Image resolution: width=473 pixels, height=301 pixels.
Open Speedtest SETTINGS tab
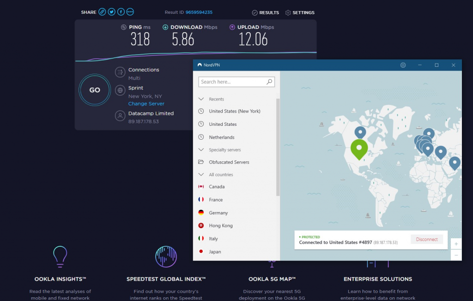click(x=300, y=12)
